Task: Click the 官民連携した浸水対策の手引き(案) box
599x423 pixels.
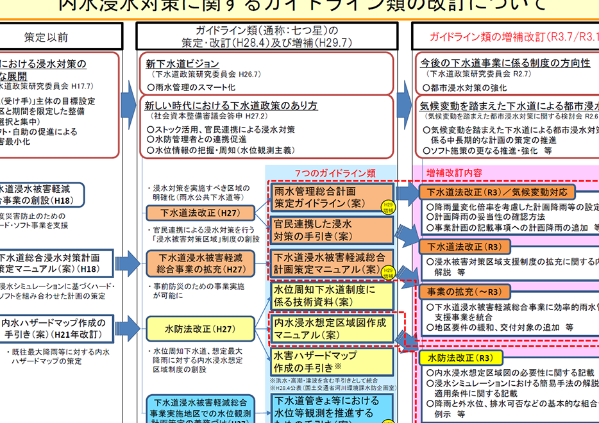Action: [331, 231]
